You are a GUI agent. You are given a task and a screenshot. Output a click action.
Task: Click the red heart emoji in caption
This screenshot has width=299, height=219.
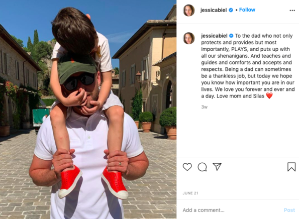point(269,95)
